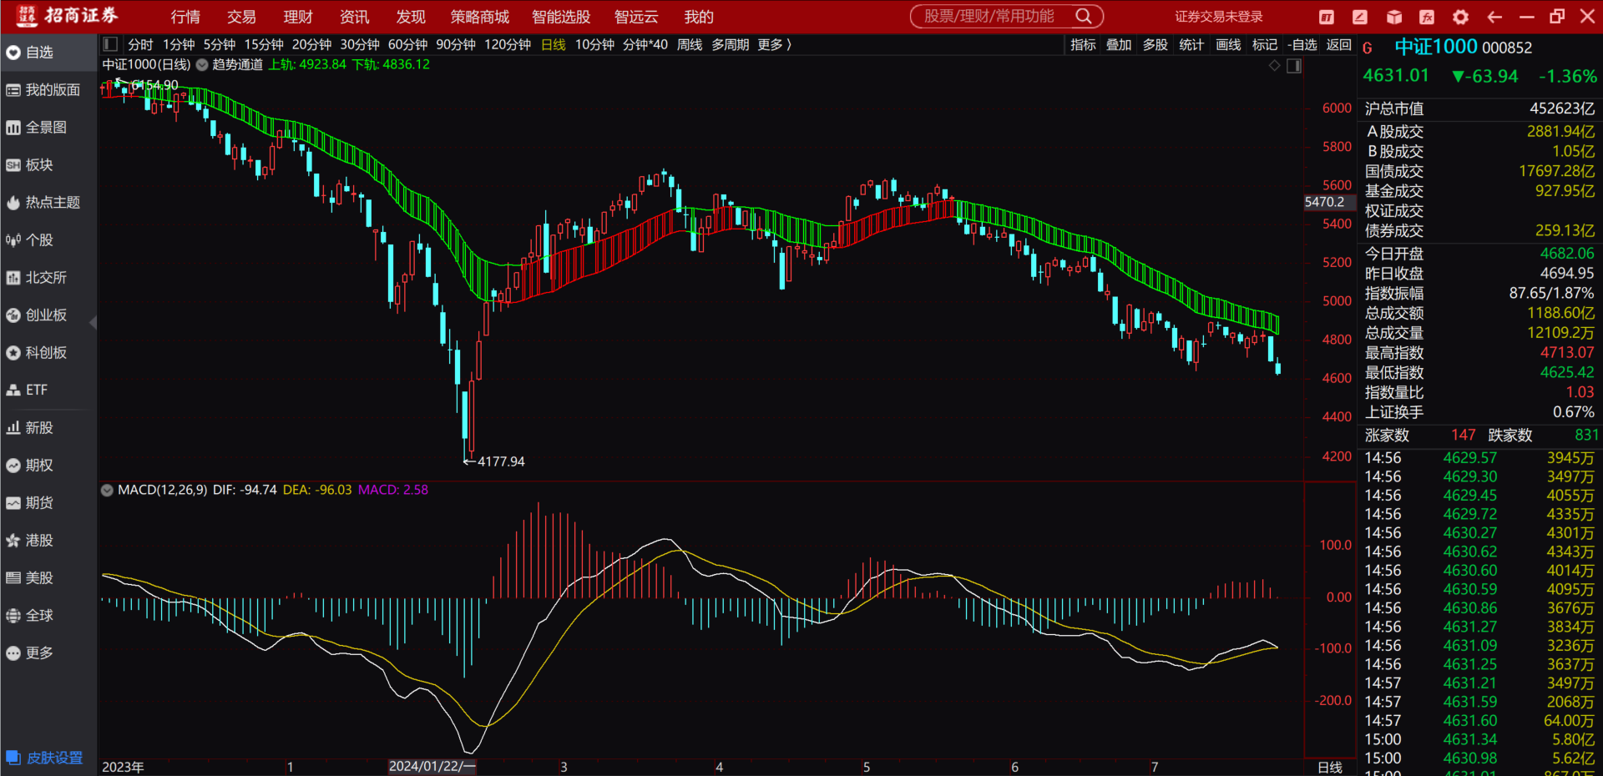Image resolution: width=1603 pixels, height=776 pixels.
Task: Open 全景图 panorama view
Action: [48, 128]
